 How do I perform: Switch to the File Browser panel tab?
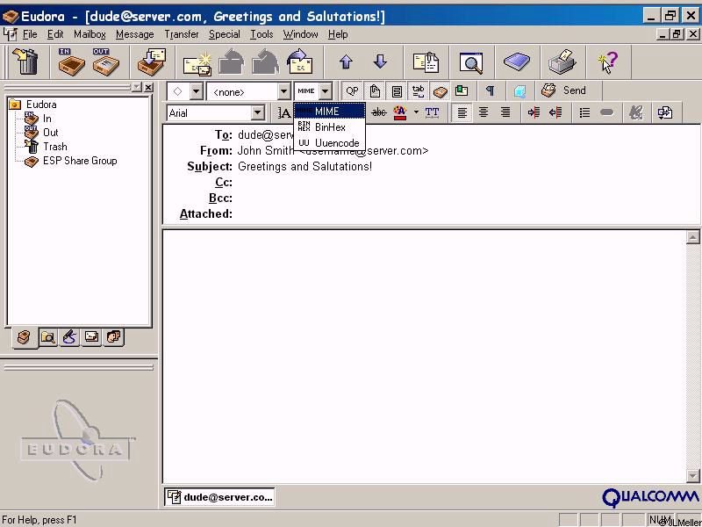(48, 337)
